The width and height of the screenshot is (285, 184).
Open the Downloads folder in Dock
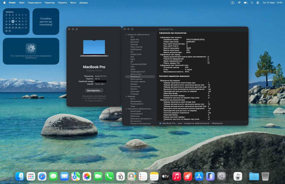pos(254,176)
